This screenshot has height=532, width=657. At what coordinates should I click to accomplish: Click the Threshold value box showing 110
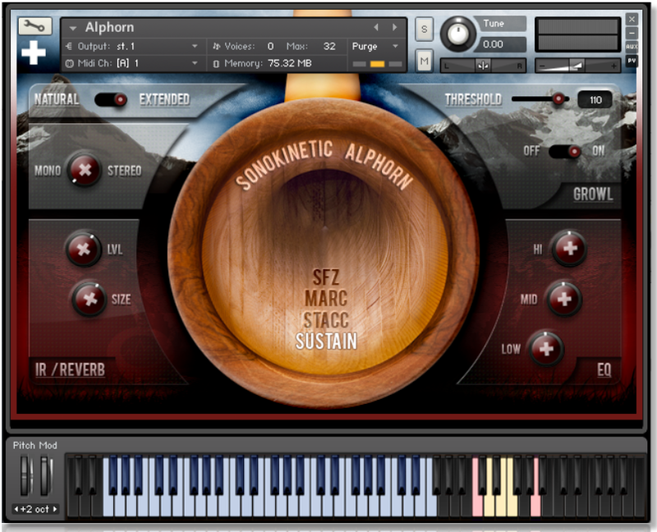tap(595, 99)
